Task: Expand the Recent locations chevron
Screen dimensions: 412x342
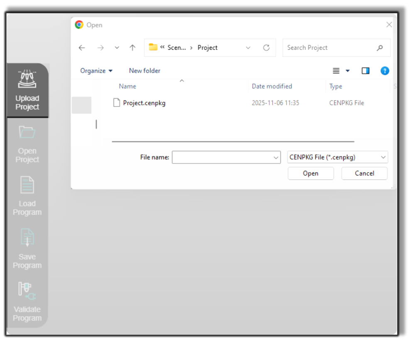Action: click(117, 48)
